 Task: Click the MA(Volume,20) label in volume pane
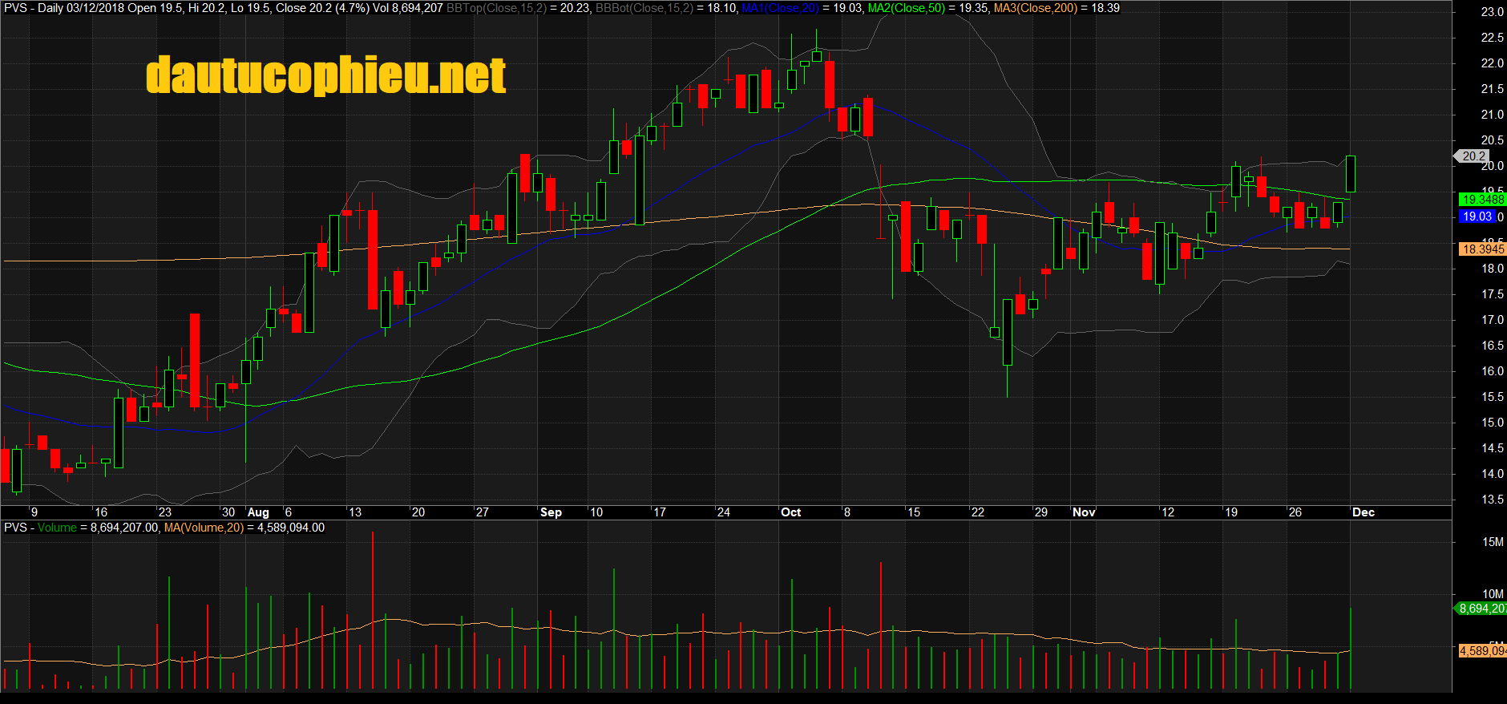coord(204,528)
